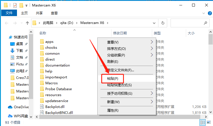The image size is (213, 126).
Task: Open the 新建(W) submenu
Action: pos(127,102)
